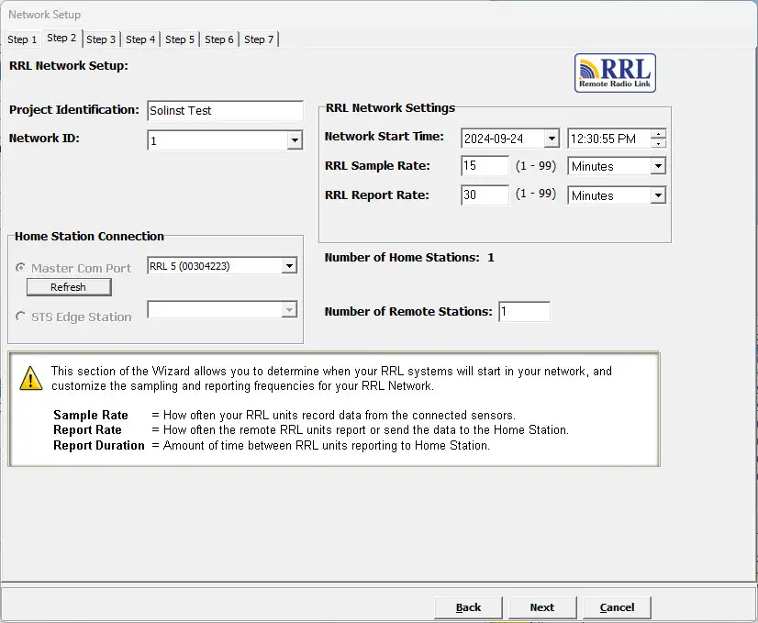Click the Number of Remote Stations field
Image resolution: width=758 pixels, height=623 pixels.
coord(524,312)
